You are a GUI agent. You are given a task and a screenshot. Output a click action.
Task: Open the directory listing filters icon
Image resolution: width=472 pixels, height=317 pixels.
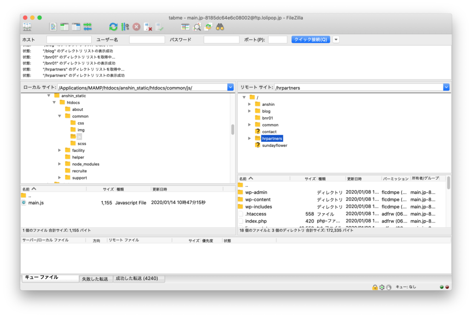(185, 27)
